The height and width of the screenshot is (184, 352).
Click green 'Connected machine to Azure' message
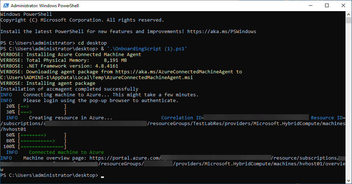coord(67,152)
